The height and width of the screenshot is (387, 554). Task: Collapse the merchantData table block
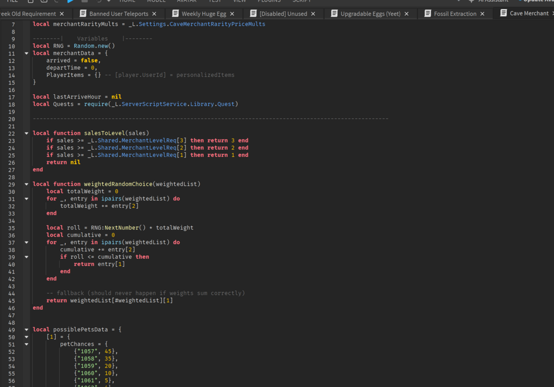click(26, 54)
